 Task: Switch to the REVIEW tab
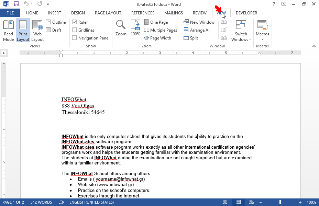click(x=200, y=13)
